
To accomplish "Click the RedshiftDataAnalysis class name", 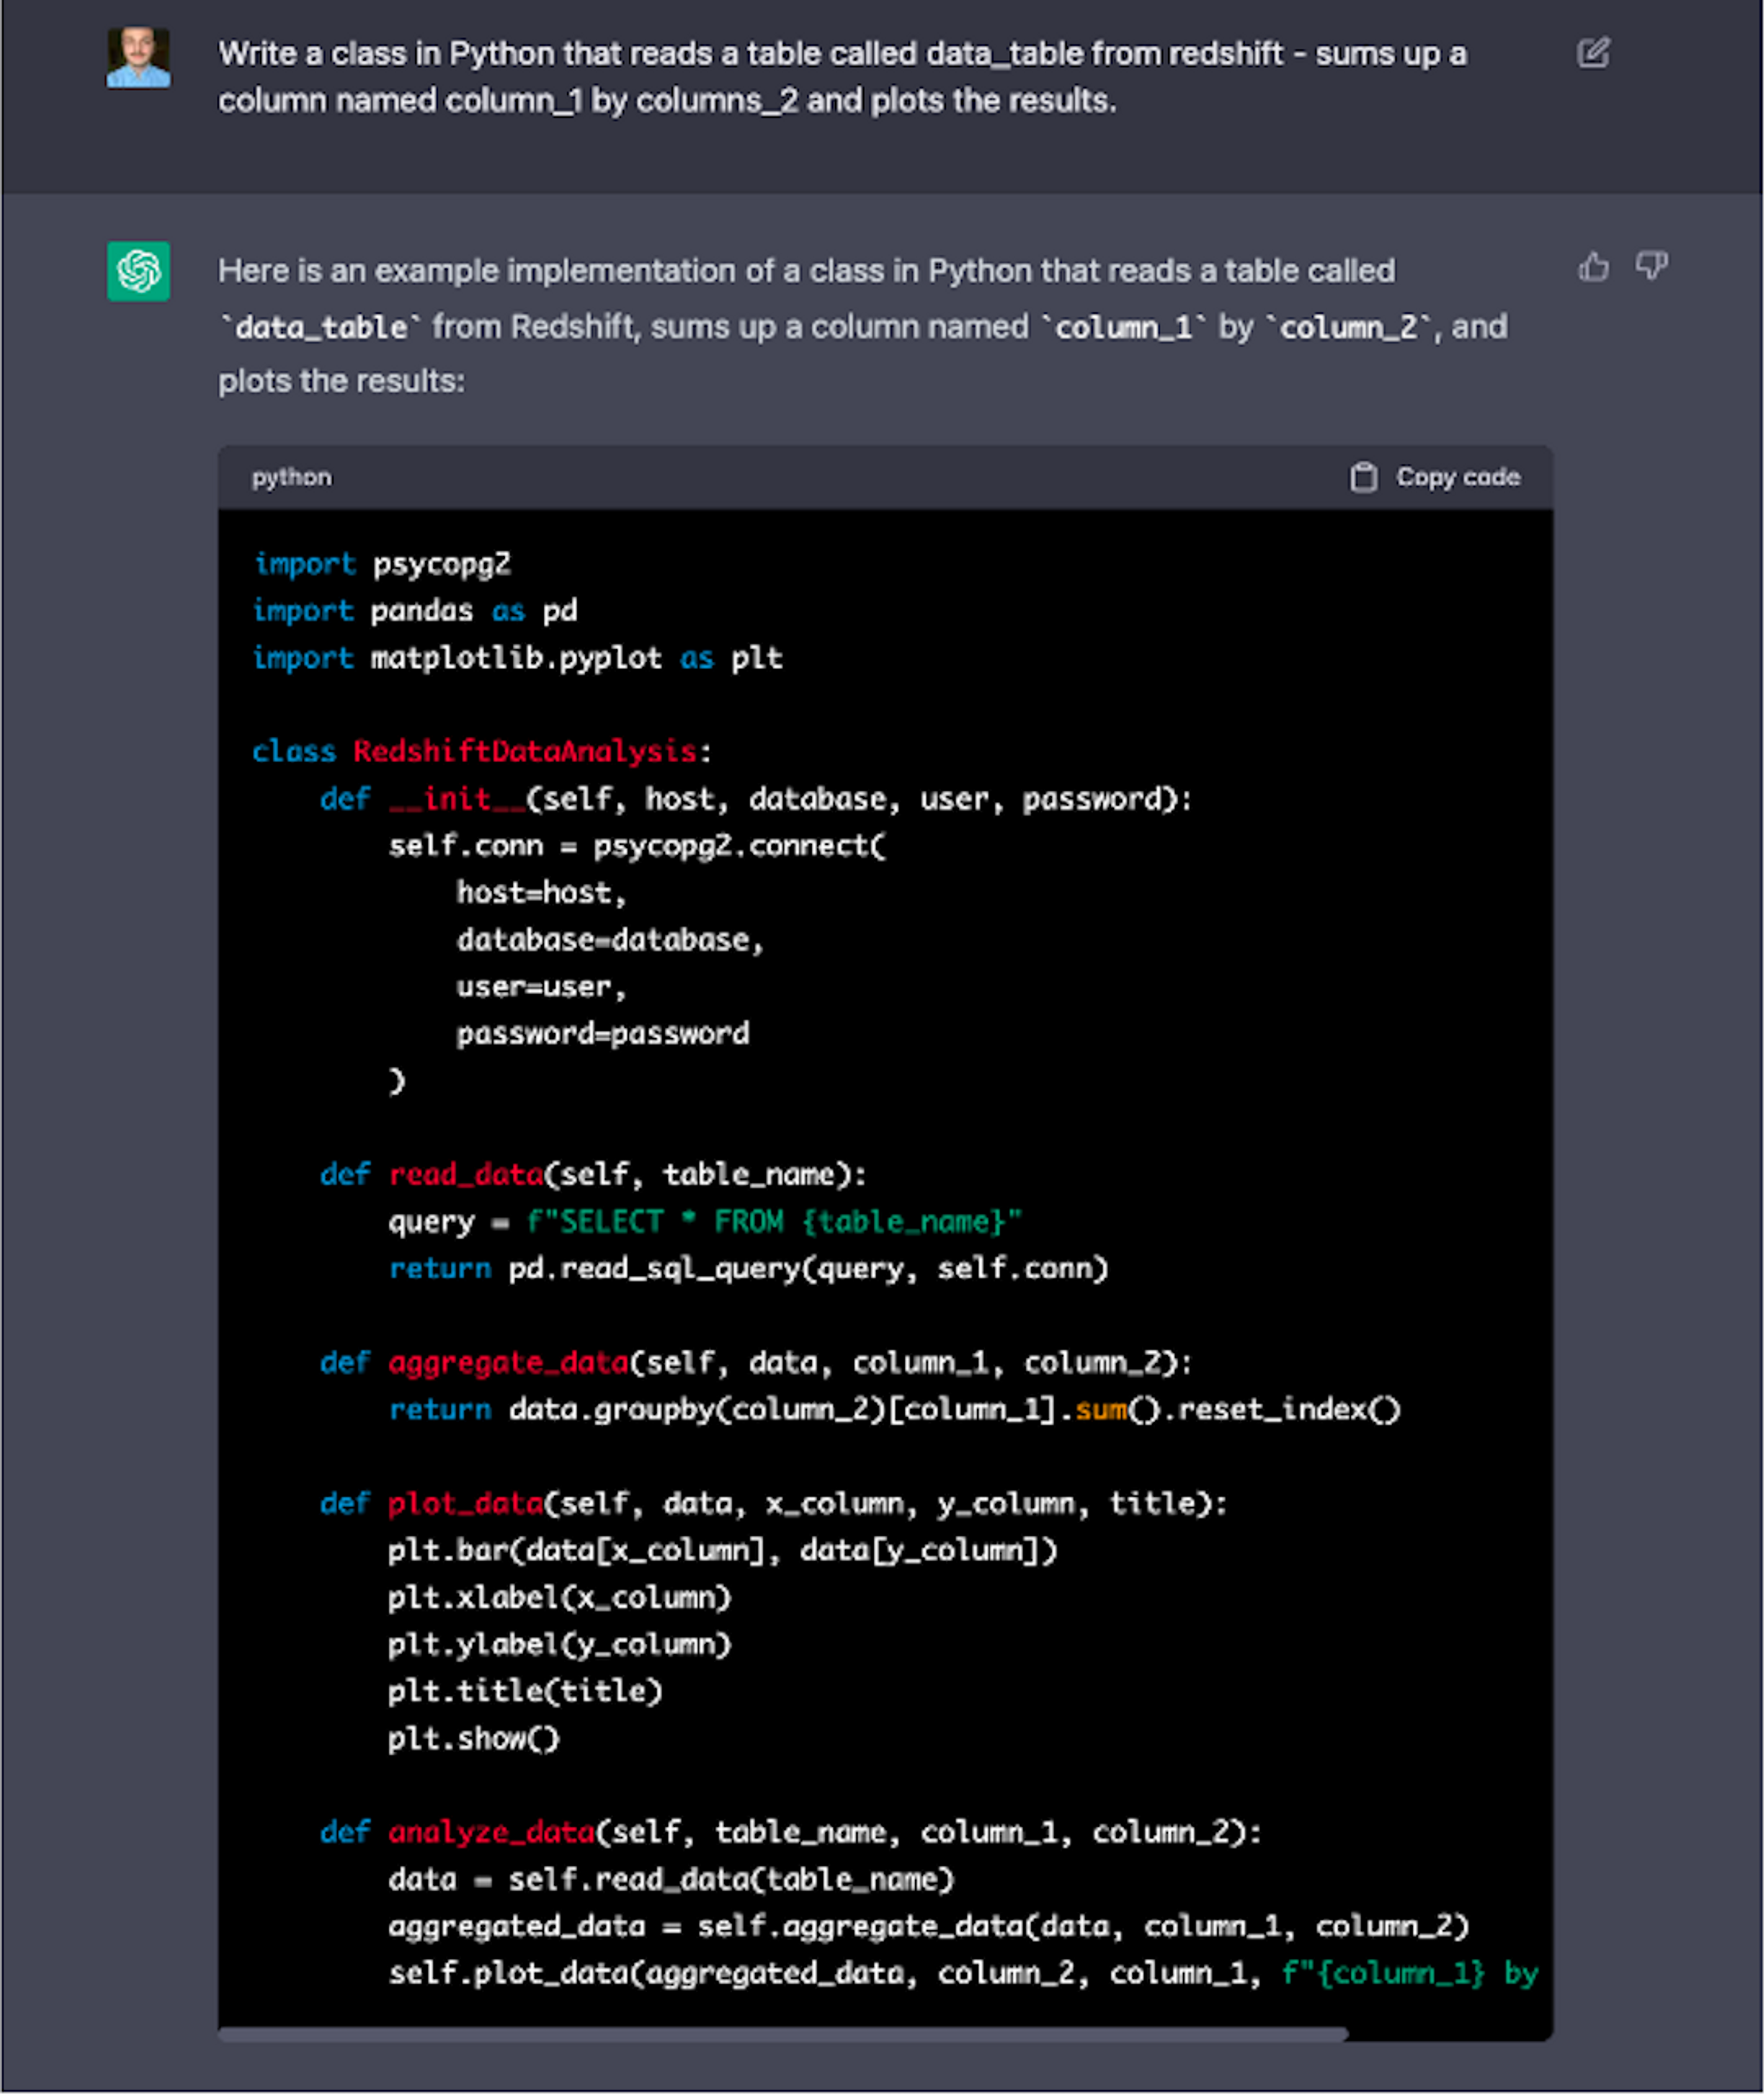I will click(524, 752).
